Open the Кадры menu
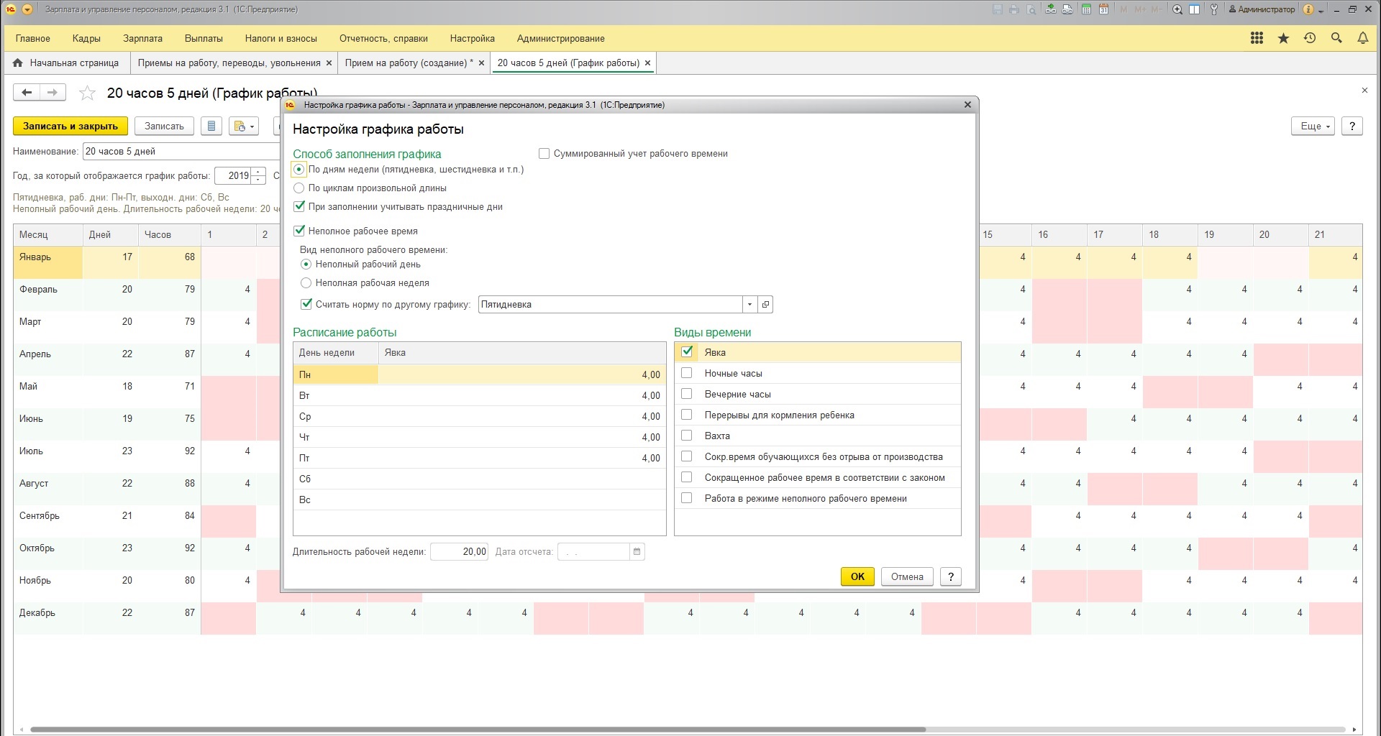Image resolution: width=1381 pixels, height=736 pixels. (x=86, y=38)
